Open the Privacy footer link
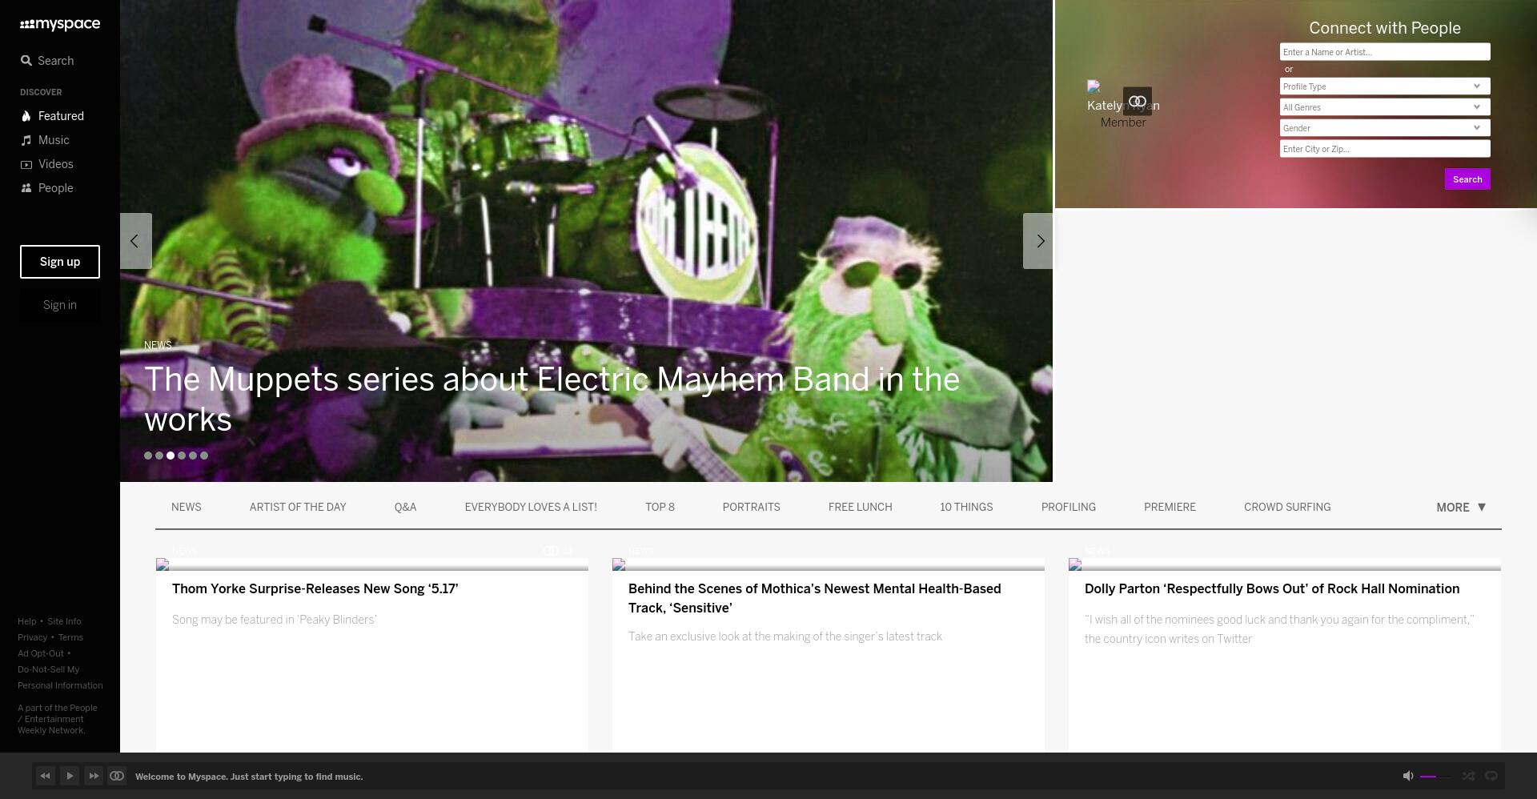The height and width of the screenshot is (799, 1537). pyautogui.click(x=33, y=637)
